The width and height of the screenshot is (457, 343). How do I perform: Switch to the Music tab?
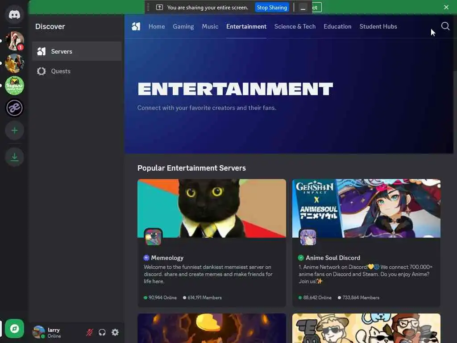click(210, 26)
